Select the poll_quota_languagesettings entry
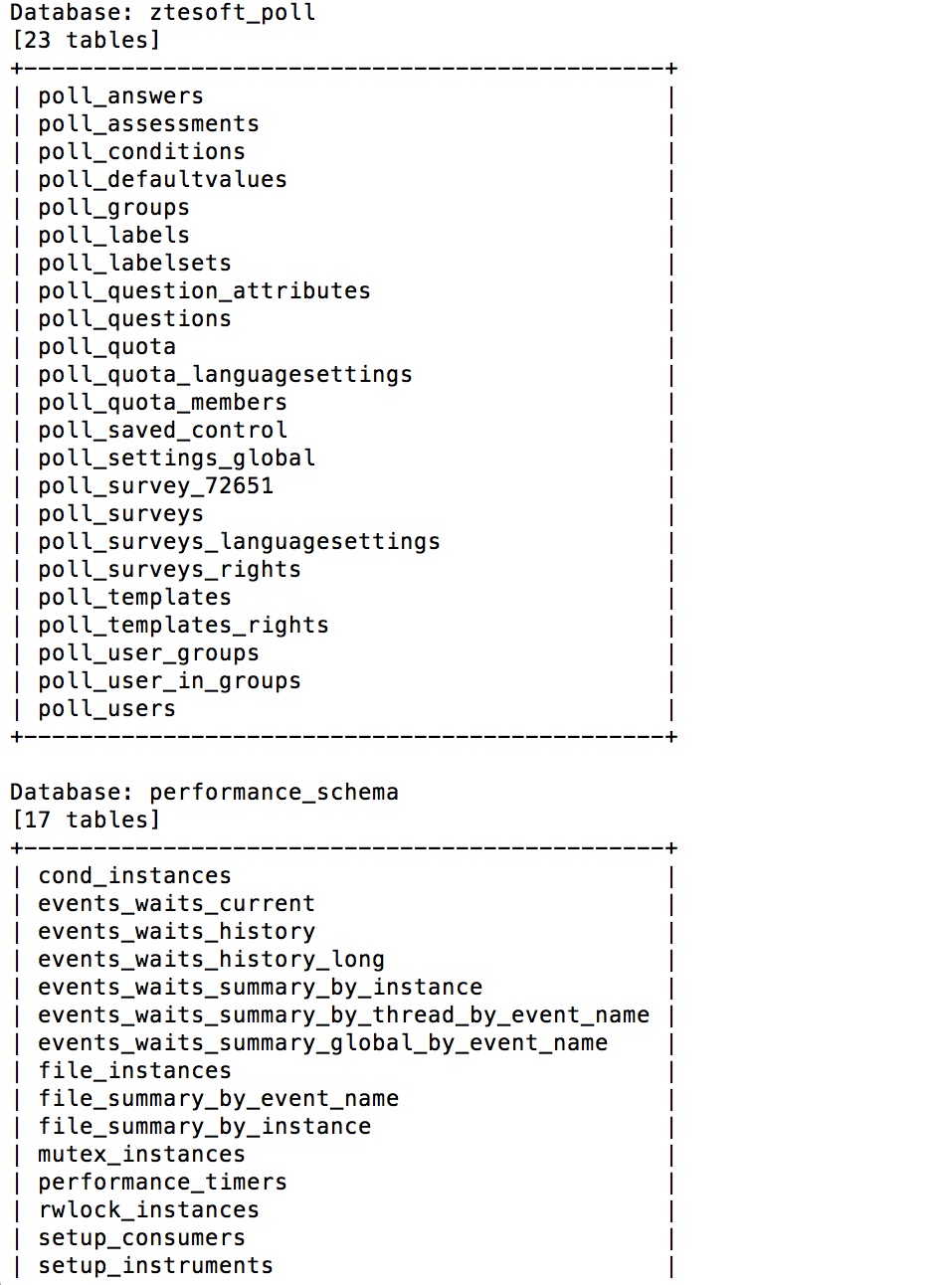The height and width of the screenshot is (1285, 943). pos(225,375)
